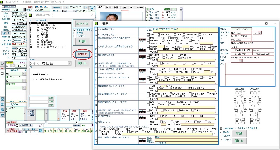
Task: Click patient 青山 昭代 in the patient list
Action: (161, 15)
